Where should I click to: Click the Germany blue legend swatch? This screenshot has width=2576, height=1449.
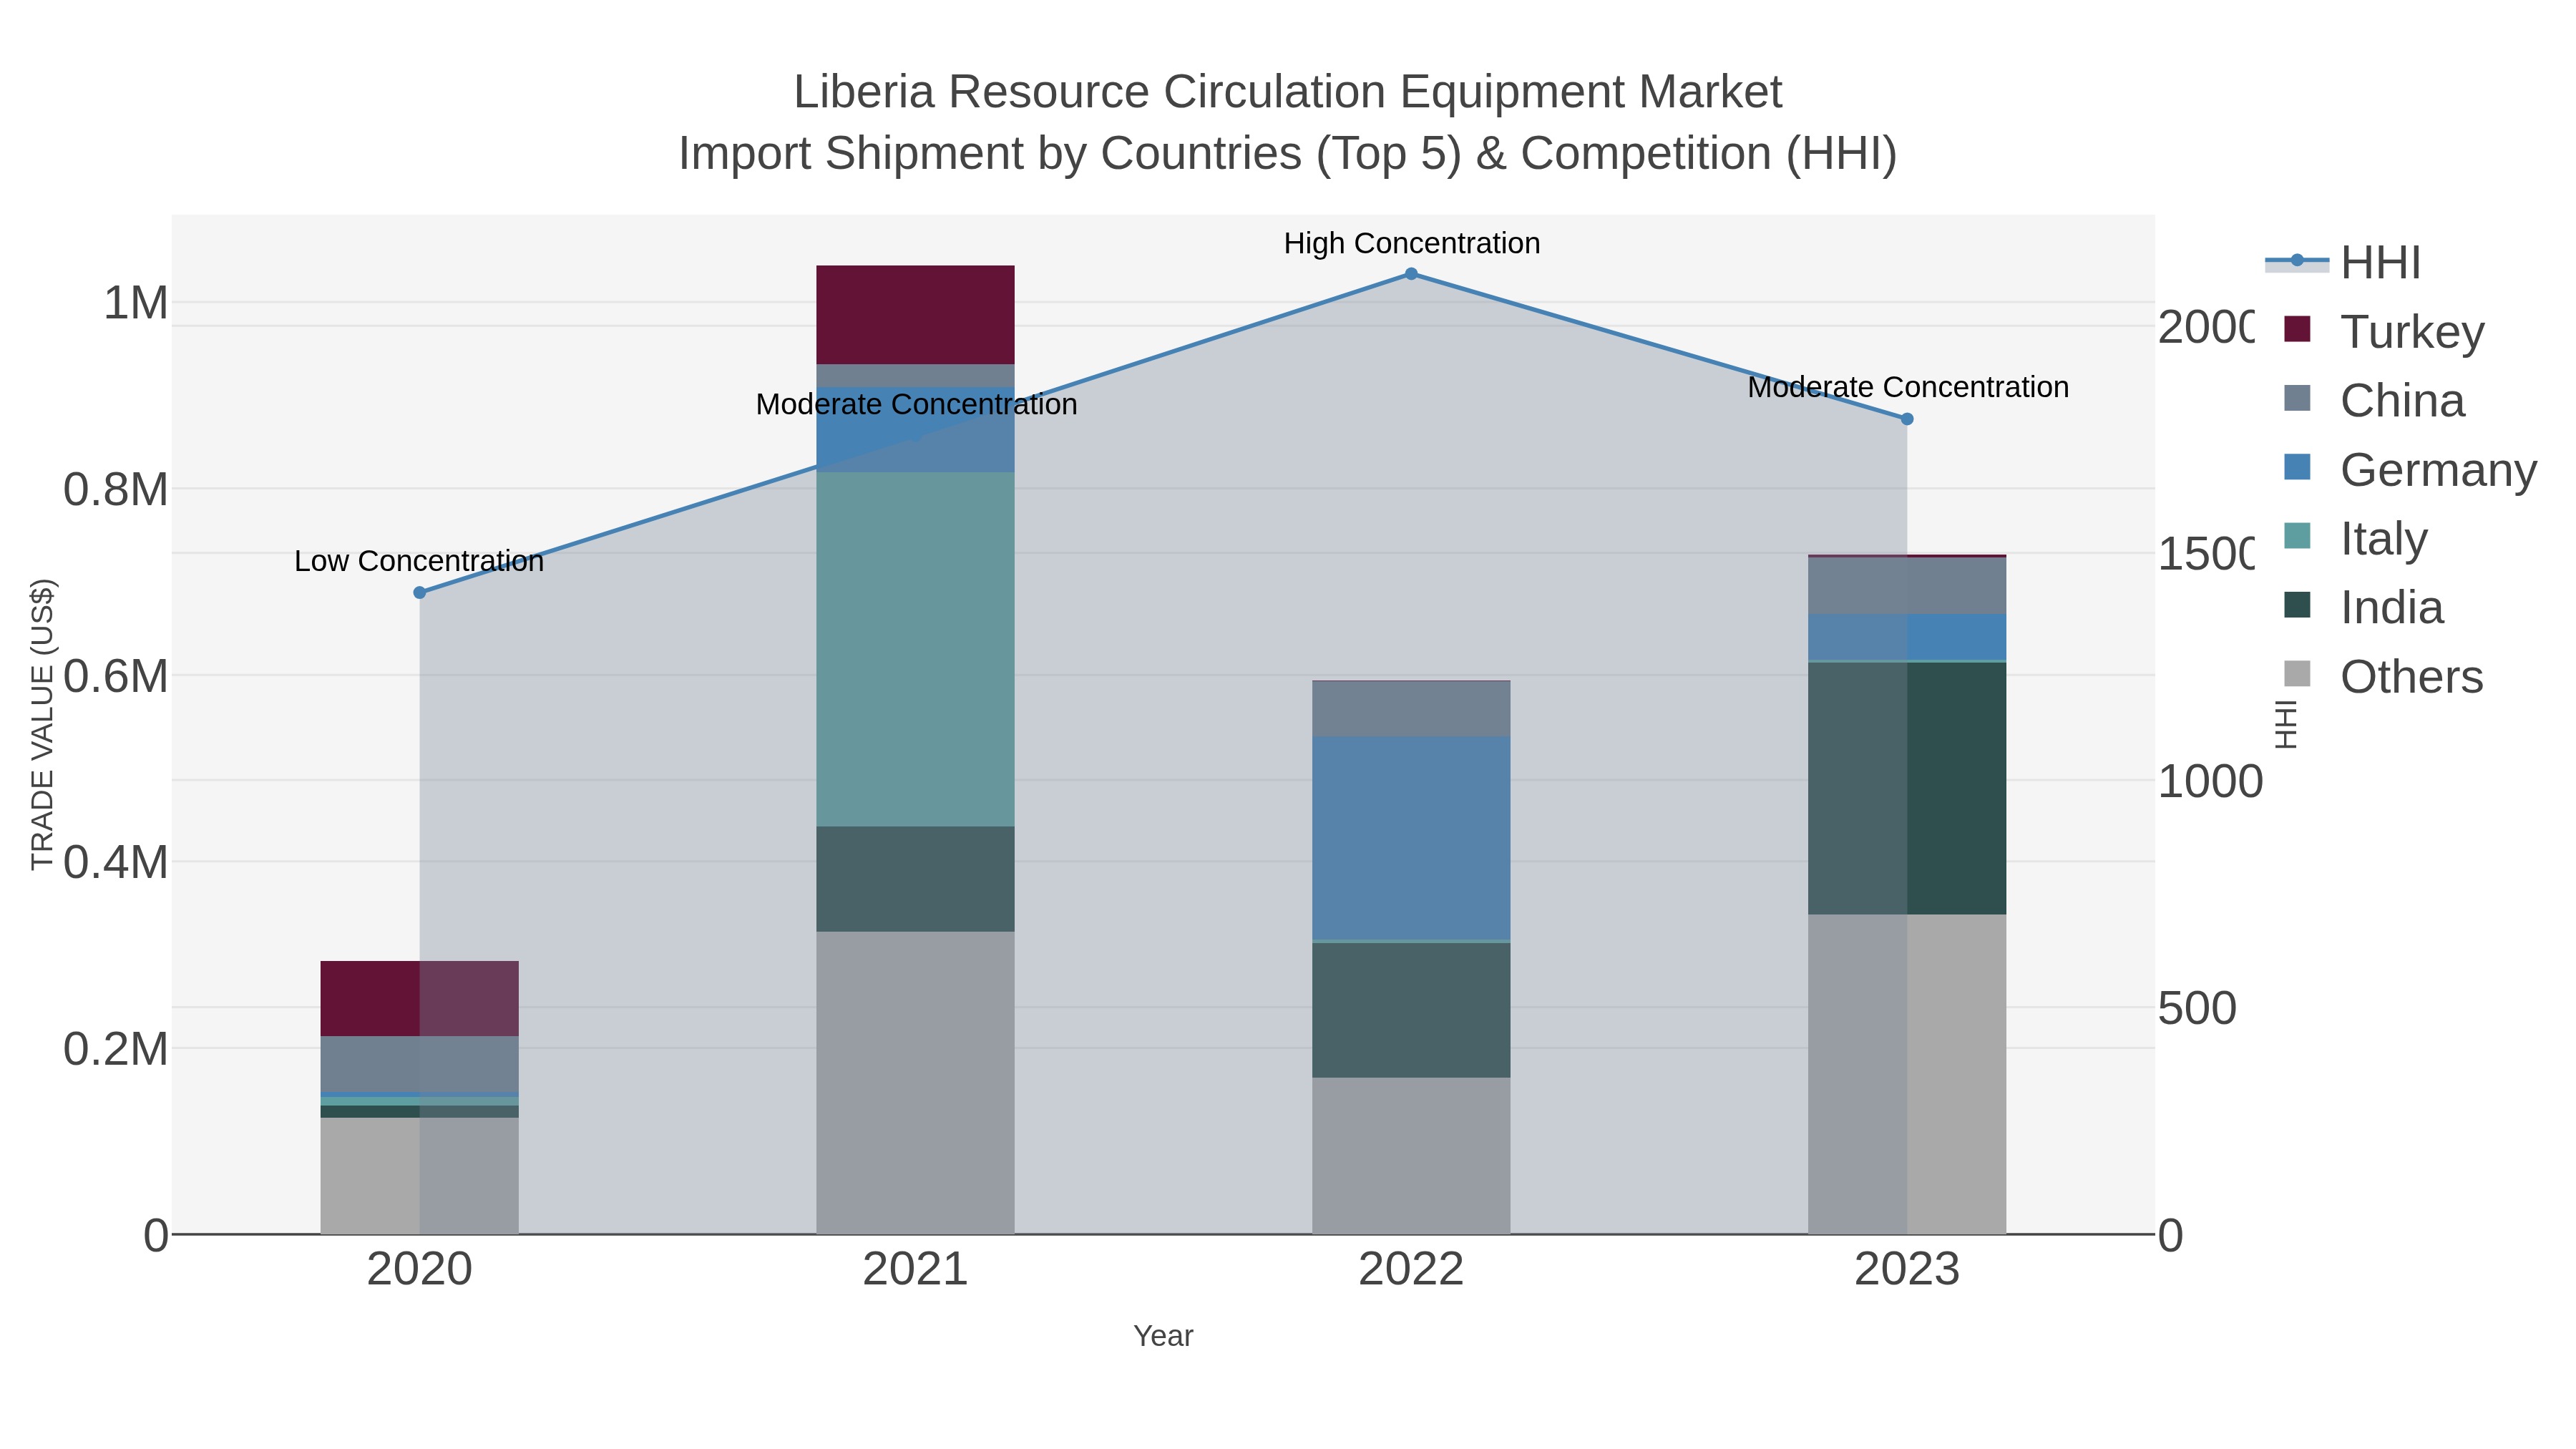[2298, 467]
